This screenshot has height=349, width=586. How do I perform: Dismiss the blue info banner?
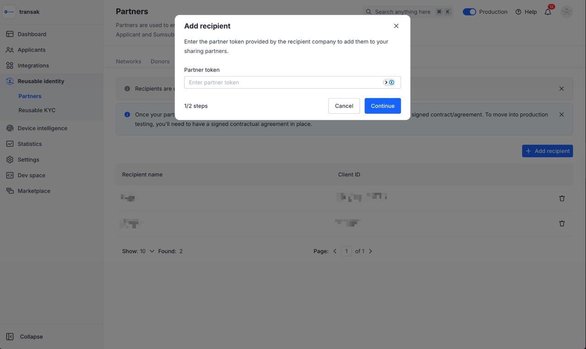pyautogui.click(x=561, y=115)
